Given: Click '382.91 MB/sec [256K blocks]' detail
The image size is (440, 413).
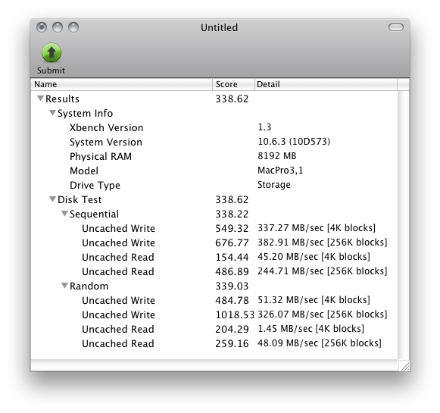Looking at the screenshot, I should tap(323, 242).
